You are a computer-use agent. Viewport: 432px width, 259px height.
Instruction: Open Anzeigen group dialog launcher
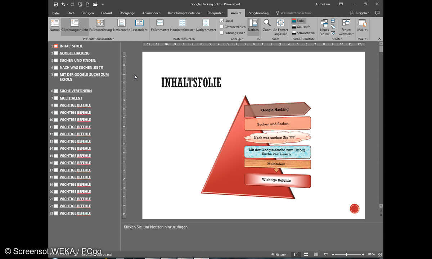point(258,39)
